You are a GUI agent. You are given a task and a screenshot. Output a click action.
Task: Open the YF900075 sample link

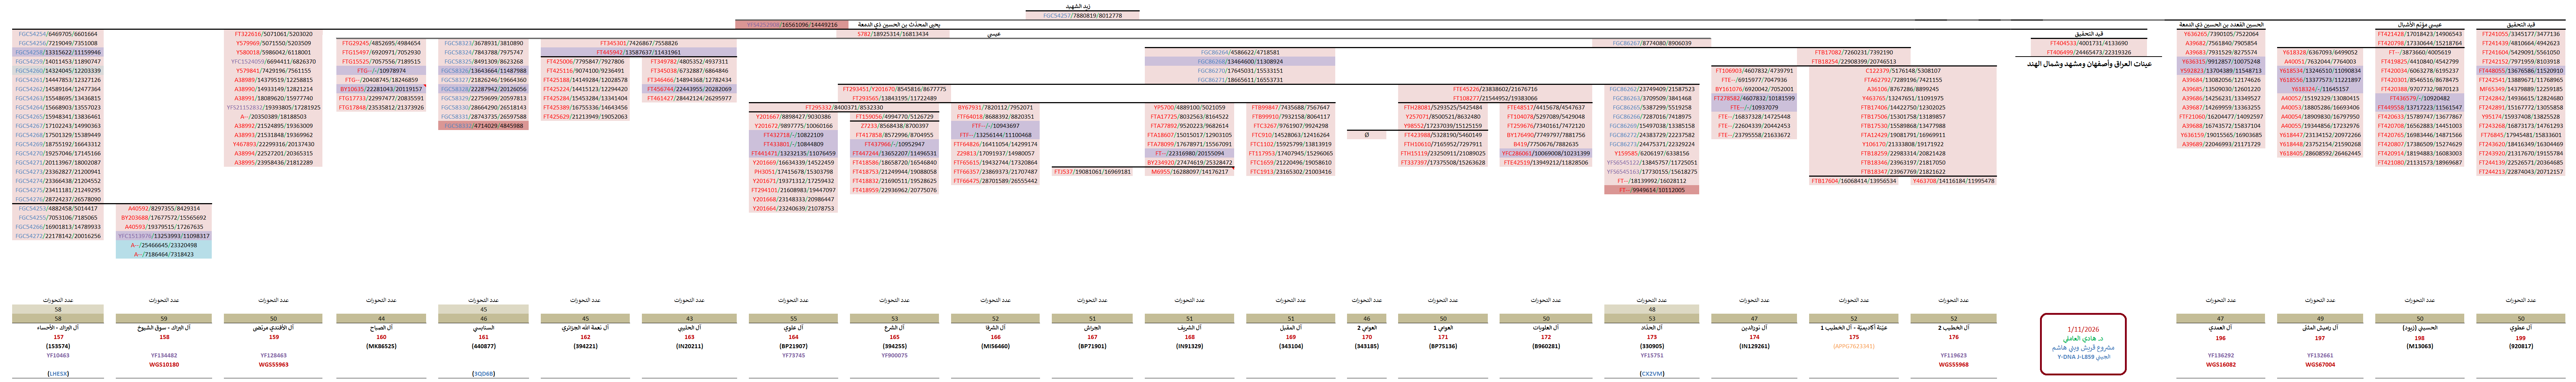(x=894, y=355)
